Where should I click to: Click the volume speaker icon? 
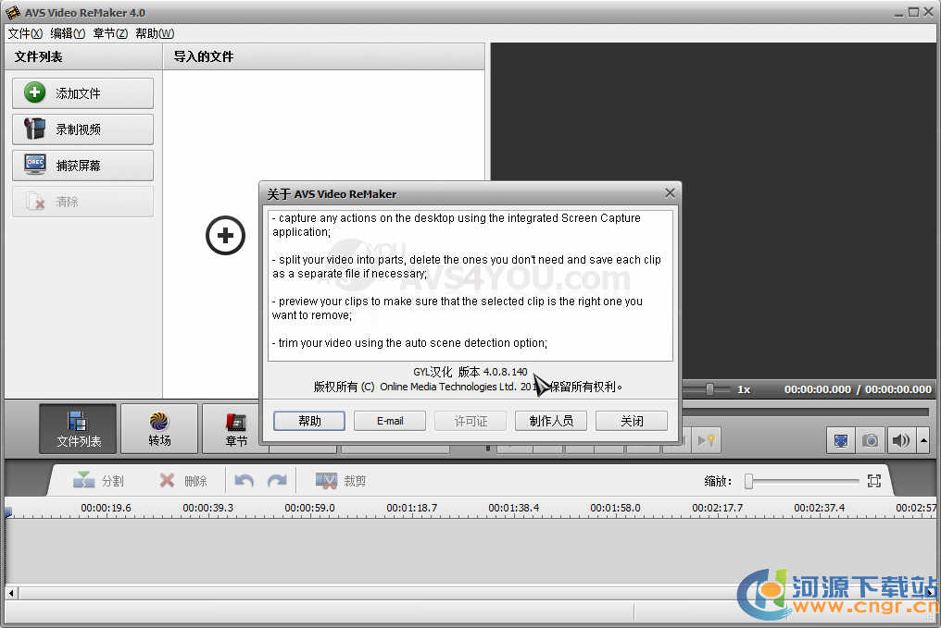tap(901, 441)
